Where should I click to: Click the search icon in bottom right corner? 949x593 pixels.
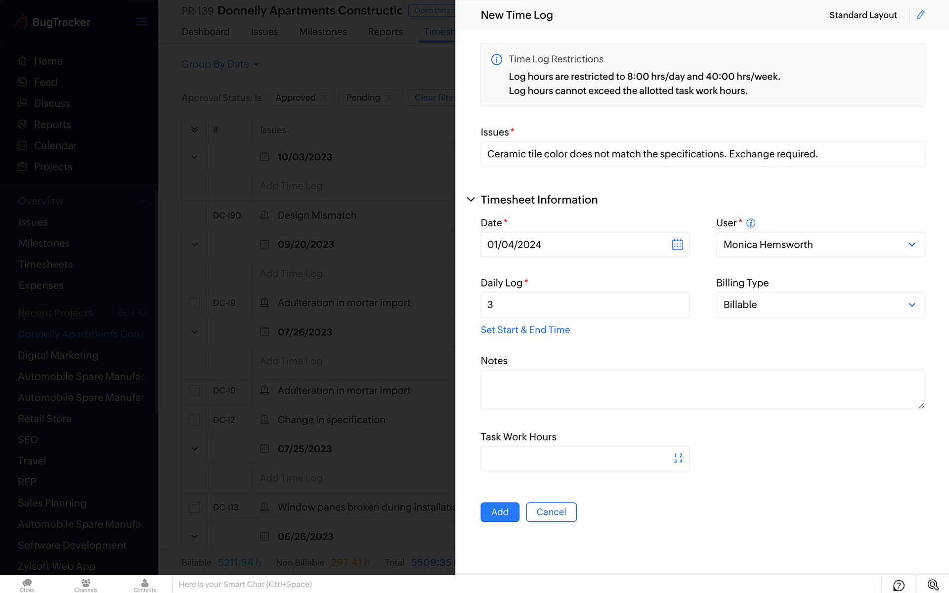pos(932,585)
